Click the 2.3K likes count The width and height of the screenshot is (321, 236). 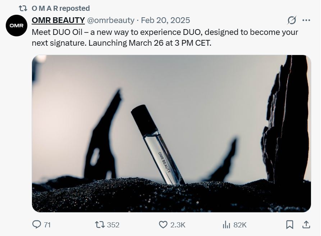point(178,225)
